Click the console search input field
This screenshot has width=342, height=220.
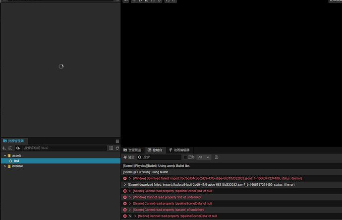pyautogui.click(x=160, y=157)
